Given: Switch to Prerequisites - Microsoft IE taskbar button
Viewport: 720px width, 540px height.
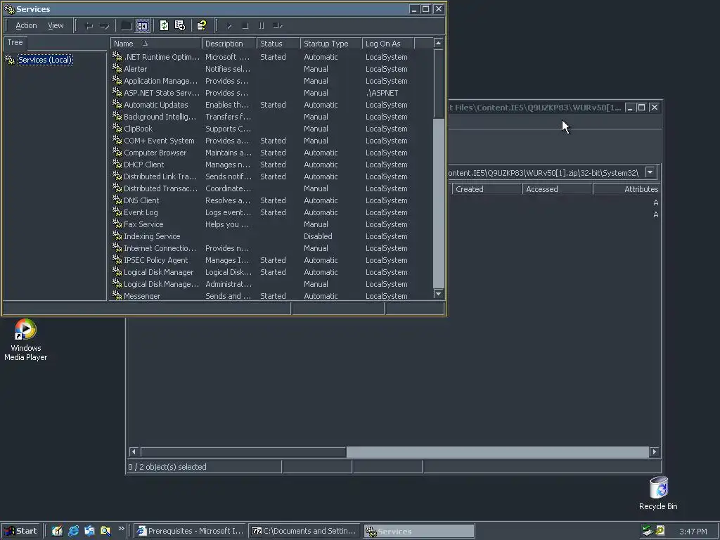Looking at the screenshot, I should 190,532.
